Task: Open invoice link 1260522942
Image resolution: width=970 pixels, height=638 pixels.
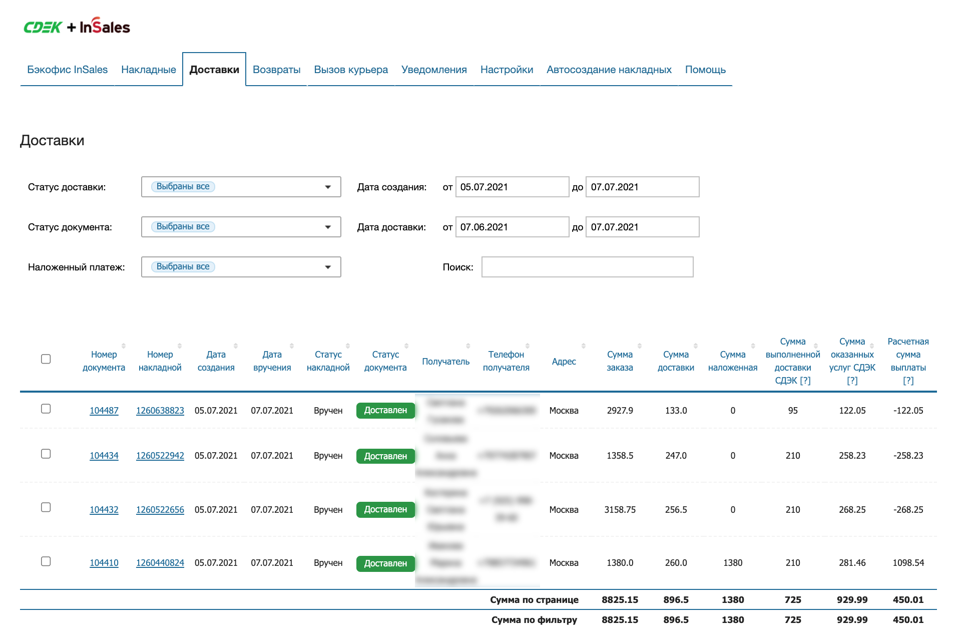Action: (160, 456)
